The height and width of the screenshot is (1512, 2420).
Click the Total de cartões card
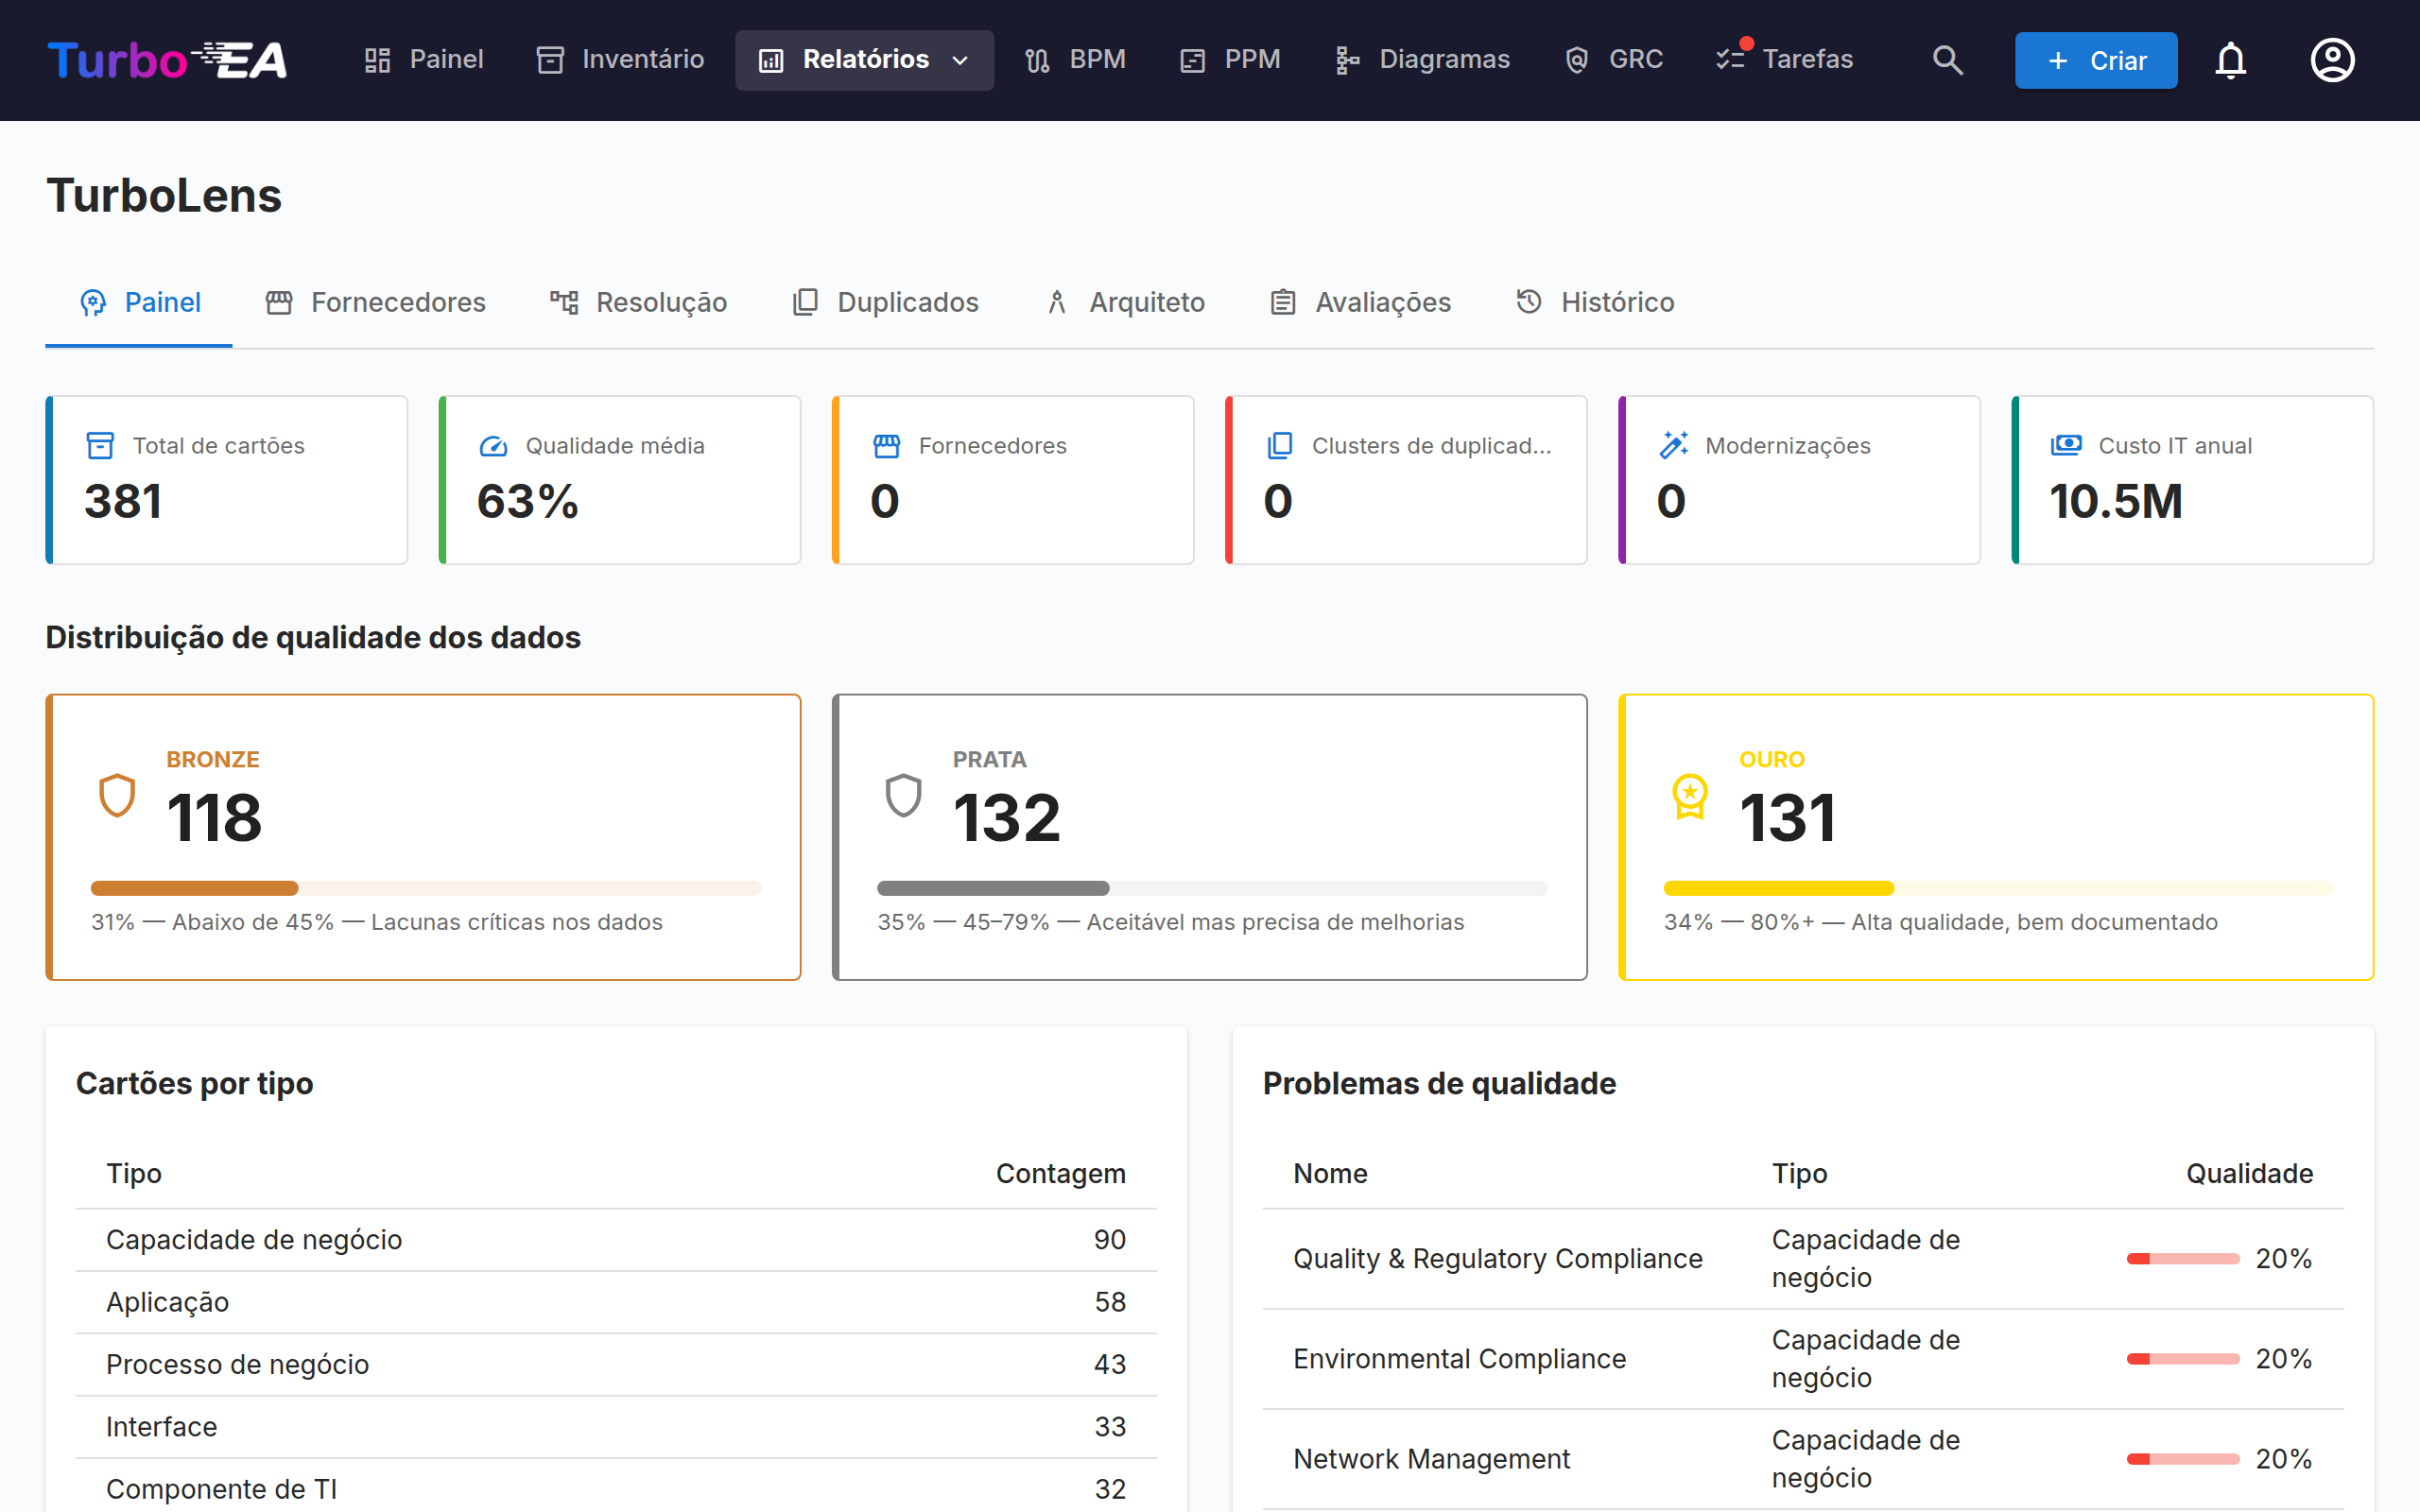(227, 480)
